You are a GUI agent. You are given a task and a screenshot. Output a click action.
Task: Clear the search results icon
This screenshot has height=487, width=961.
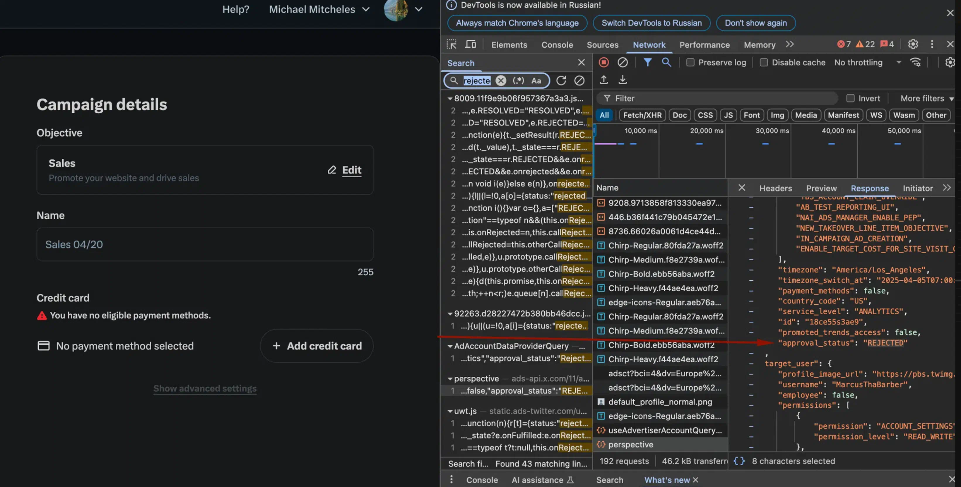579,80
